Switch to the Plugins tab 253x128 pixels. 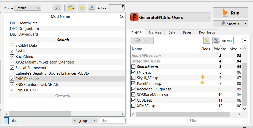136,32
